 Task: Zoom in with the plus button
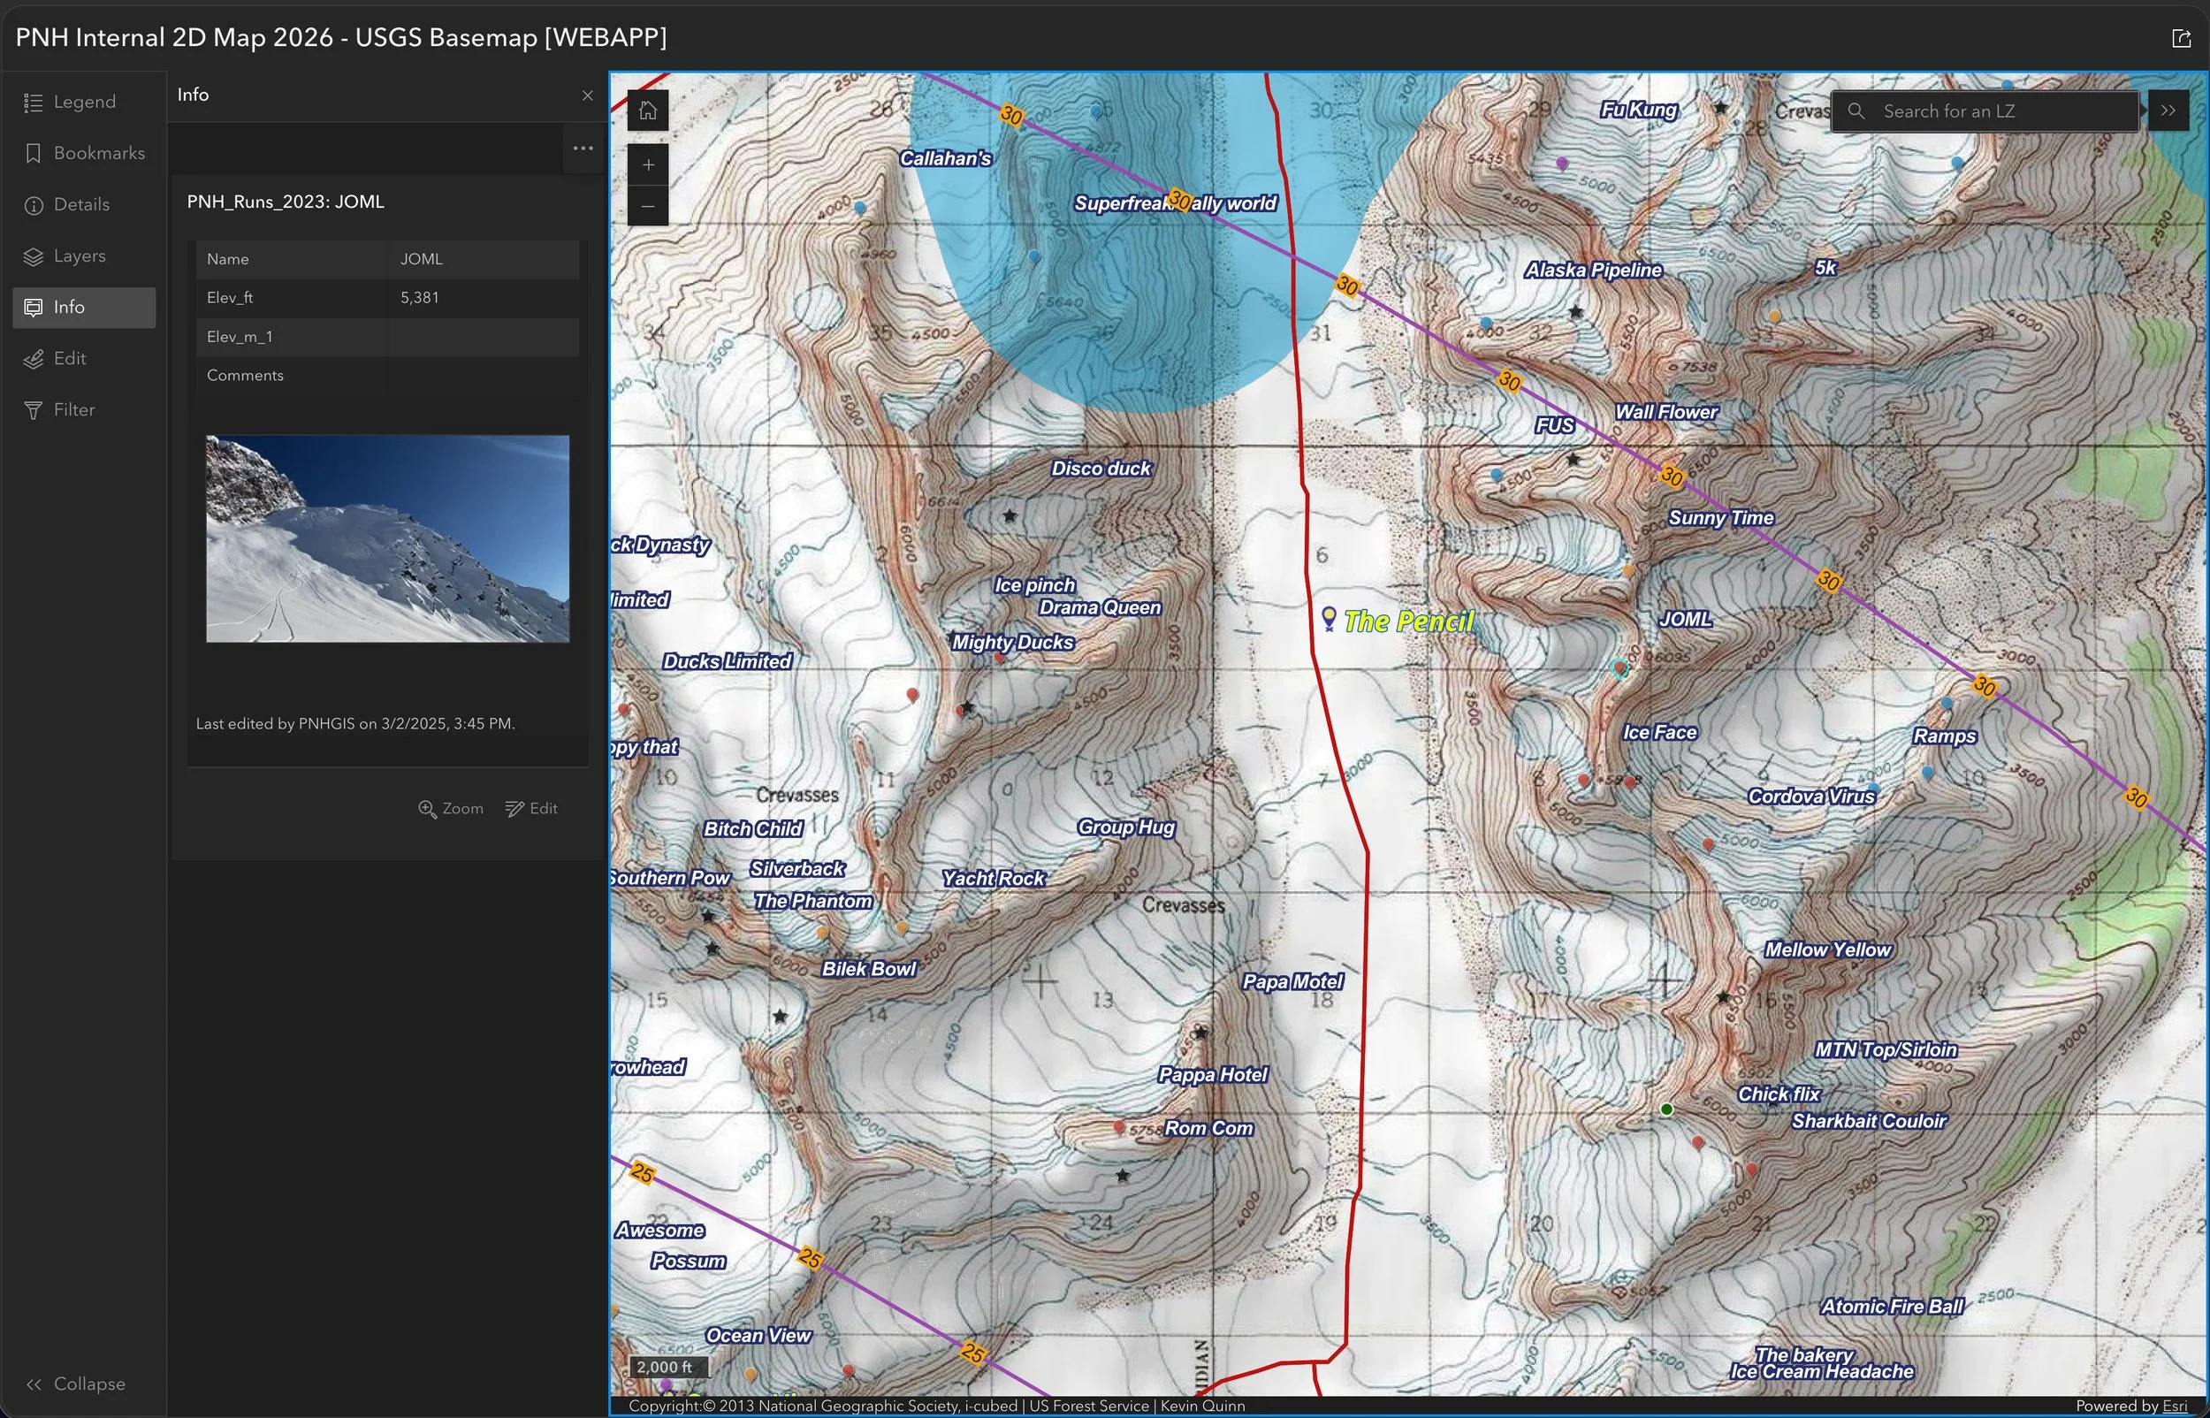[648, 164]
